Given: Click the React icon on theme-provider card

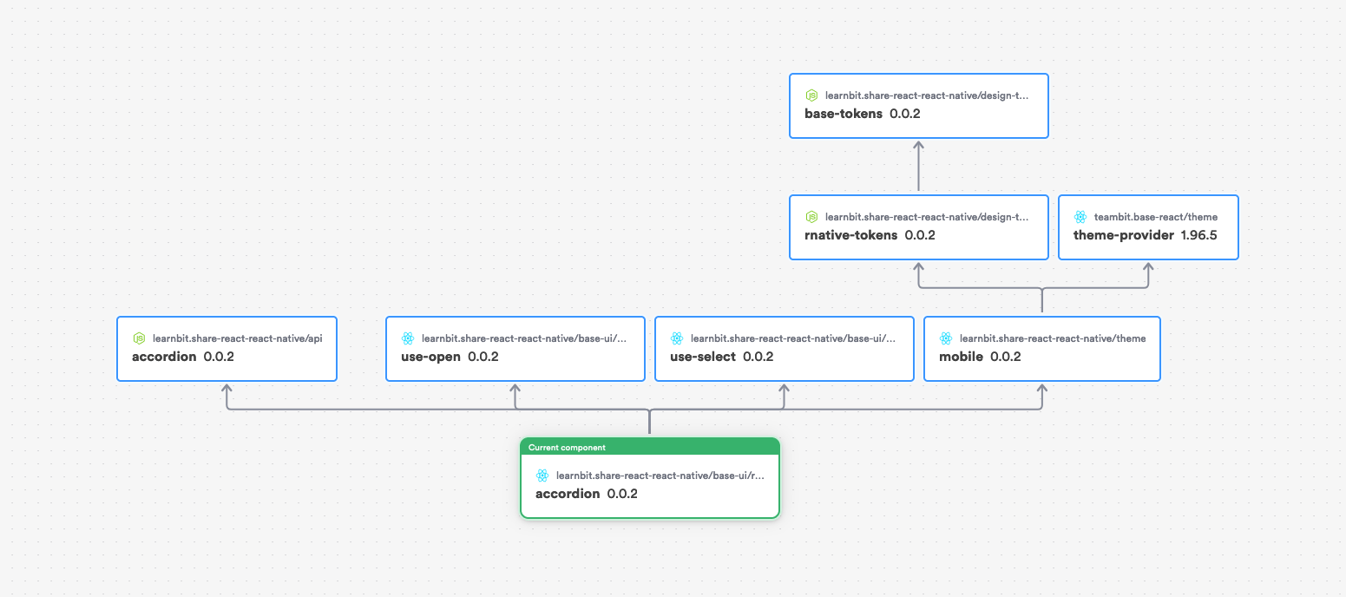Looking at the screenshot, I should pyautogui.click(x=1080, y=216).
